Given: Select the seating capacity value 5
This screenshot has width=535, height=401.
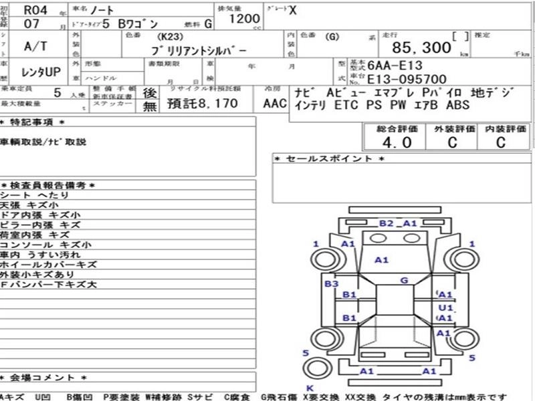Looking at the screenshot, I should (x=58, y=92).
